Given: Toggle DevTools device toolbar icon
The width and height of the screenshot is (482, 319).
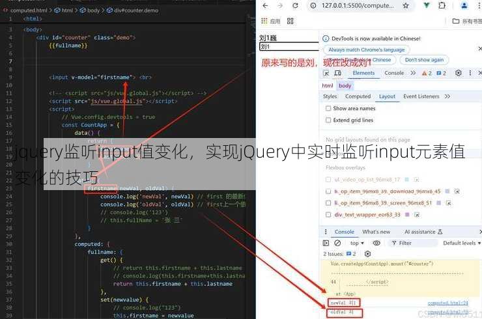Looking at the screenshot, I should [x=337, y=73].
